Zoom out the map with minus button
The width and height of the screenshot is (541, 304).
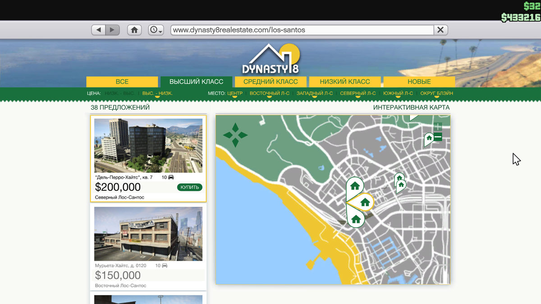[x=438, y=137]
